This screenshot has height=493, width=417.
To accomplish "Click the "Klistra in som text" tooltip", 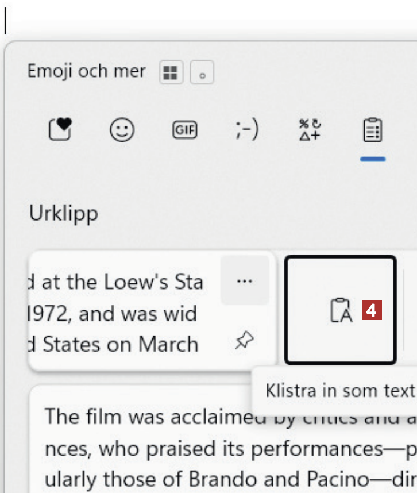I will pos(339,391).
